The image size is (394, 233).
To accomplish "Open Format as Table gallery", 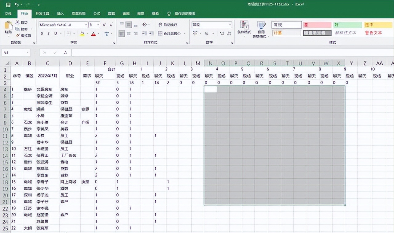I will 261,29.
